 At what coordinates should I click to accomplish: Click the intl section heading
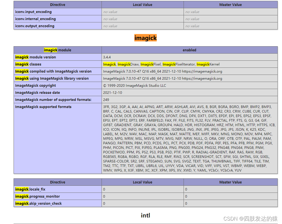(145, 215)
